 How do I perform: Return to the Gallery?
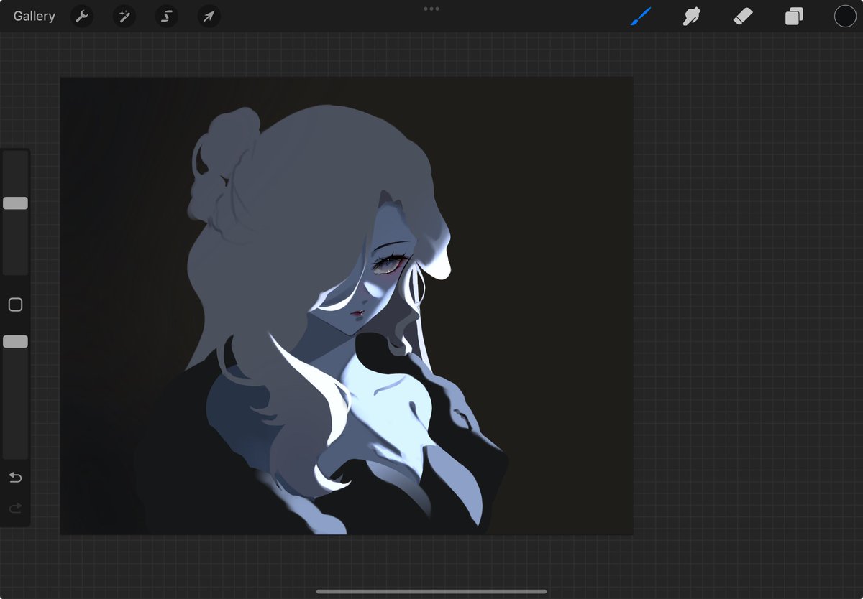(34, 16)
